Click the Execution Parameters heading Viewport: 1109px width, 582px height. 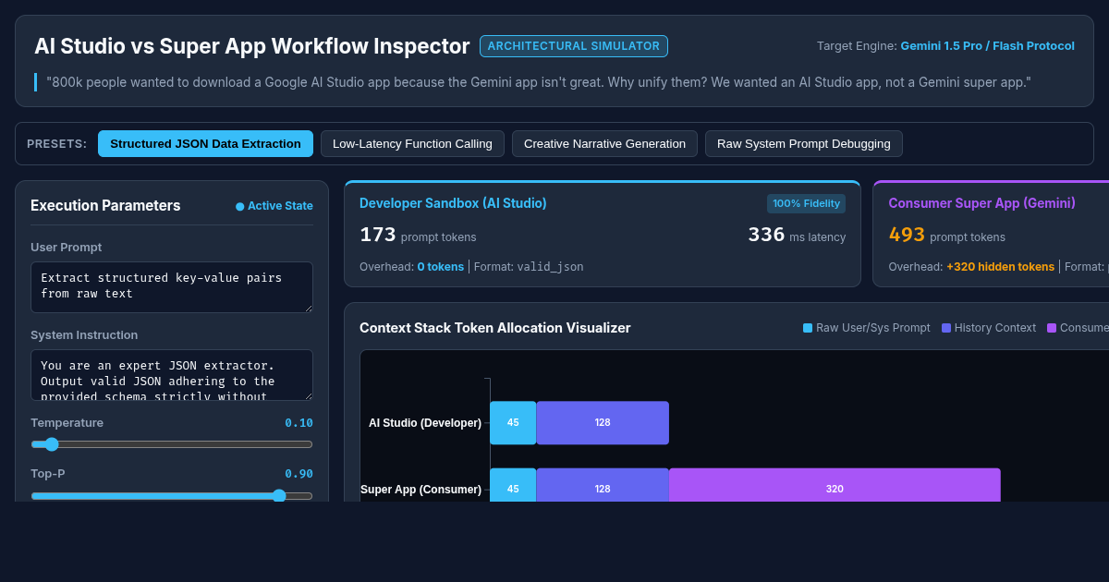(105, 205)
